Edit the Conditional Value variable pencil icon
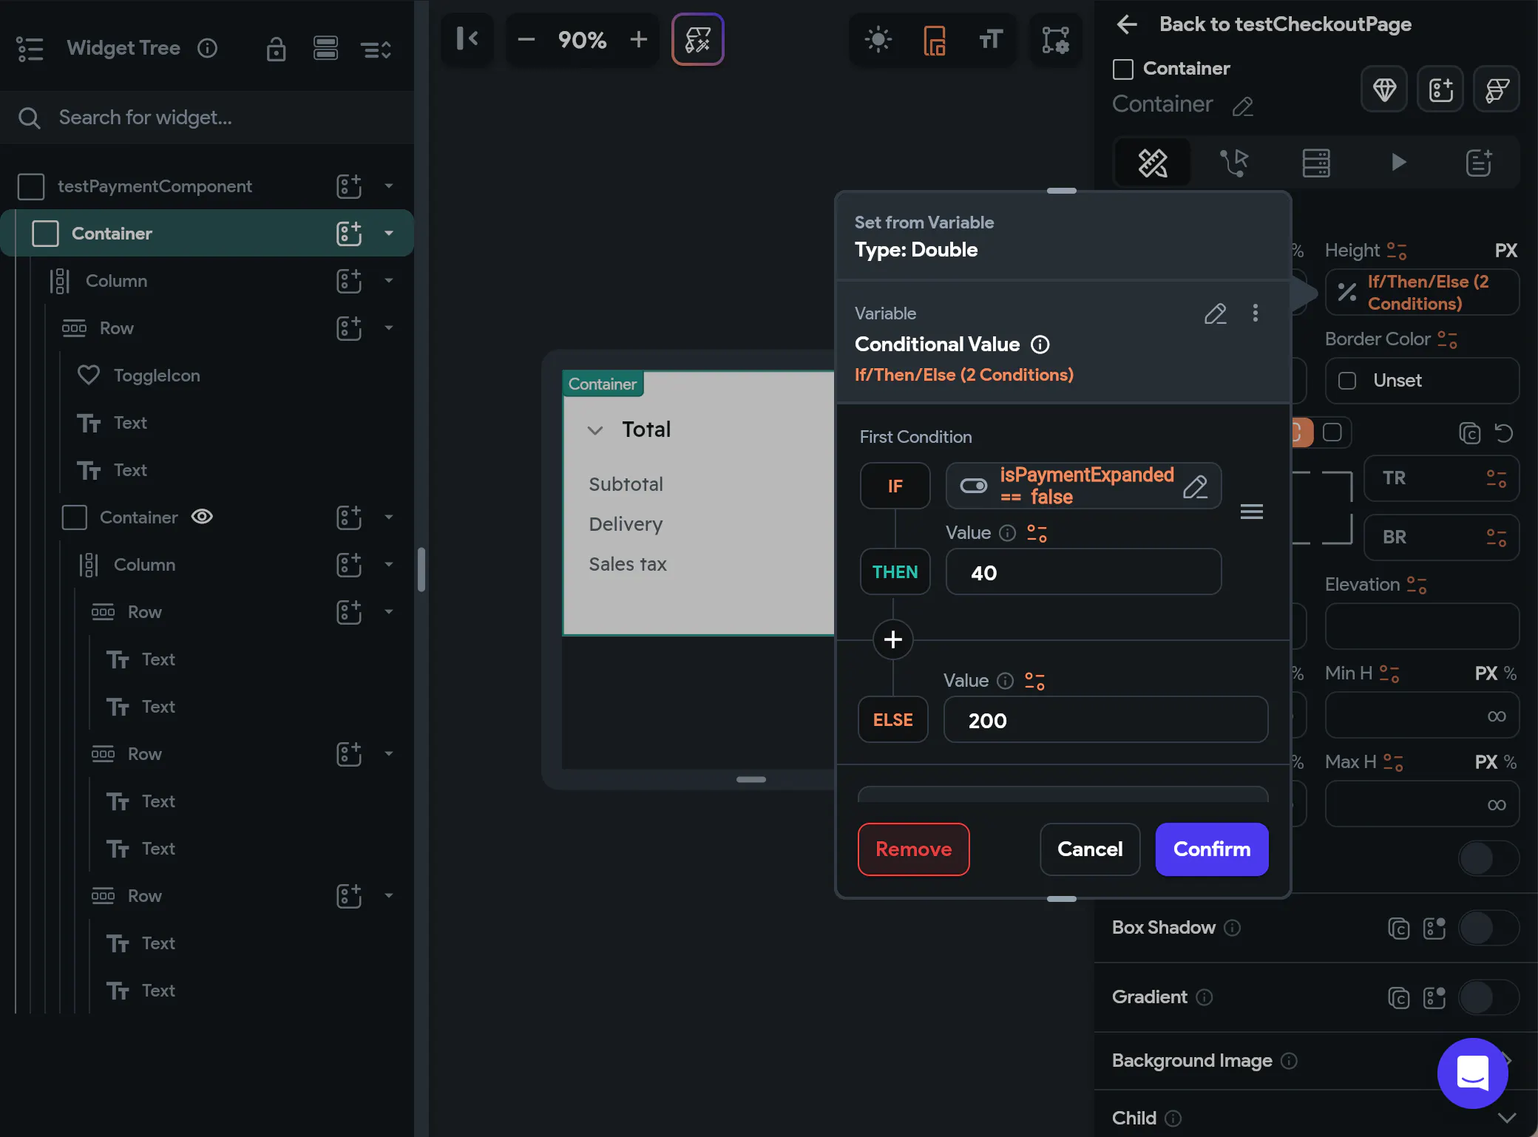This screenshot has height=1137, width=1538. point(1215,313)
